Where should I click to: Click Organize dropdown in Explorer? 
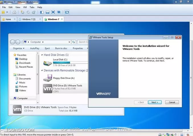click(x=19, y=48)
